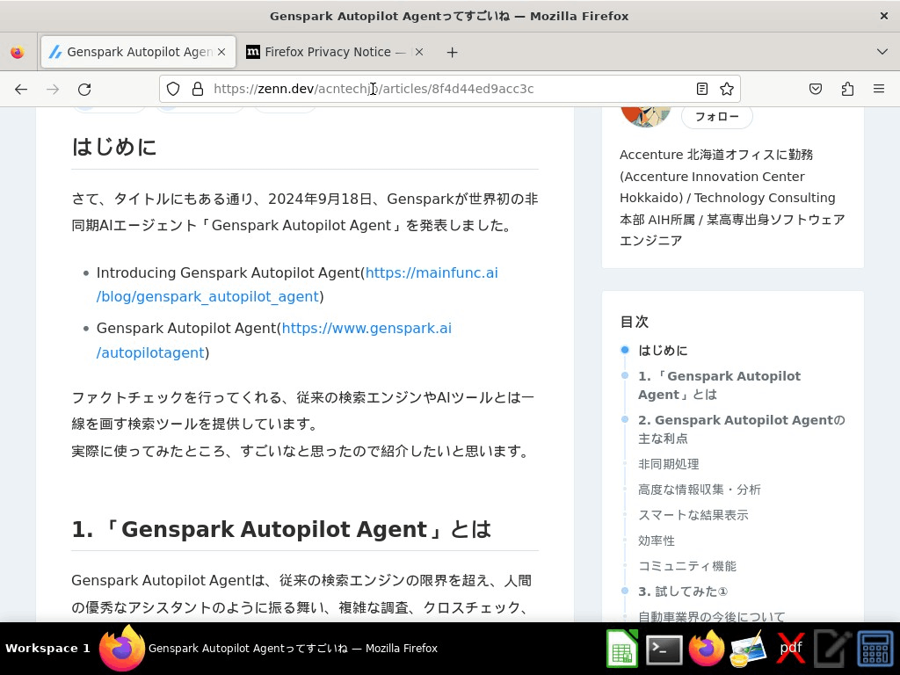Jump to はじめに in table of contents
The width and height of the screenshot is (900, 675).
(663, 350)
